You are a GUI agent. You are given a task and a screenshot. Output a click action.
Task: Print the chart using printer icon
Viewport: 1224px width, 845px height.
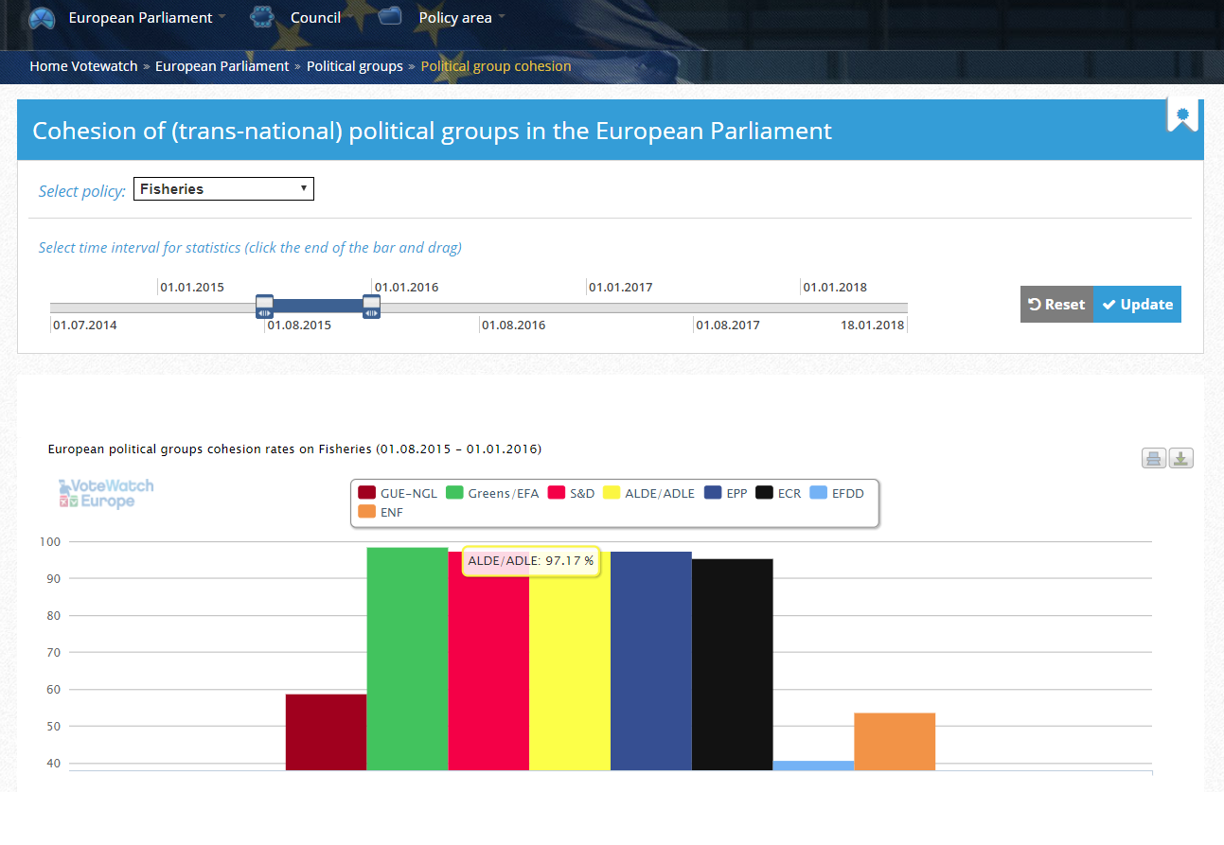coord(1154,459)
